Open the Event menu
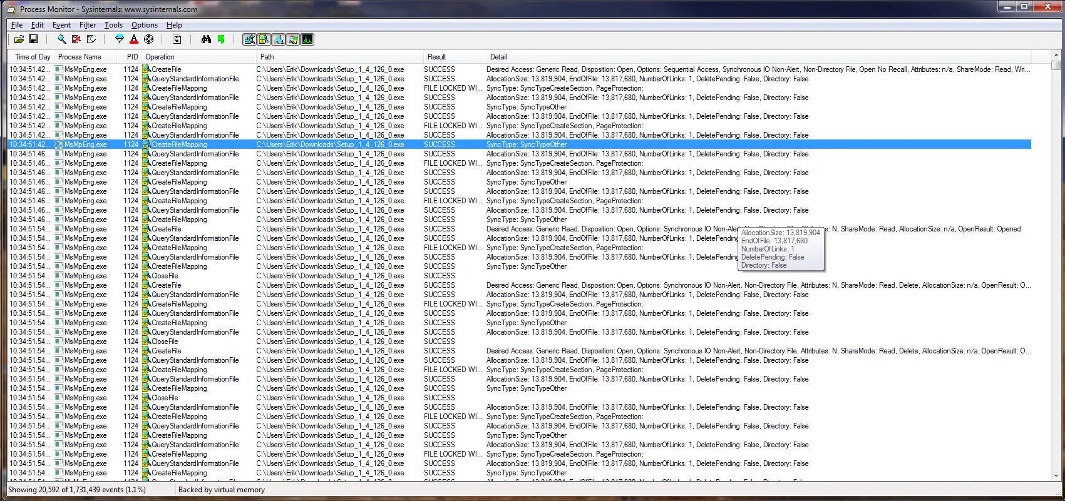Screen dimensions: 1065x501 61,25
